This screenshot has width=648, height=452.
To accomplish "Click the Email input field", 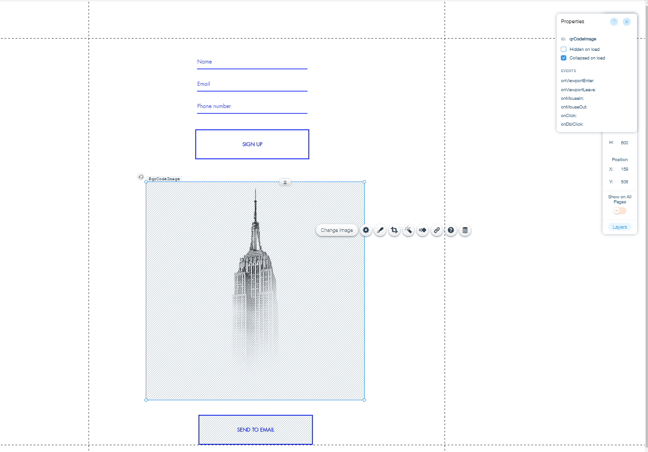I will tap(252, 84).
